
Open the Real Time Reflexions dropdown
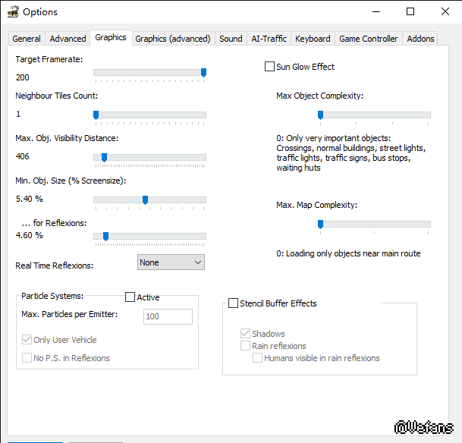tap(171, 262)
